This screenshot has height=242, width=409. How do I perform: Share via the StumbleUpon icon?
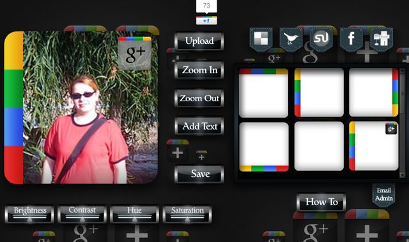click(x=321, y=39)
